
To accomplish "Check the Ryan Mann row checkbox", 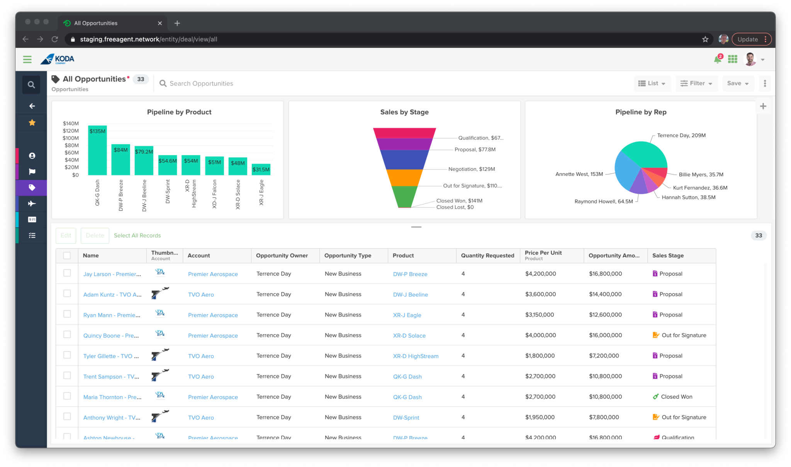I will tap(67, 314).
